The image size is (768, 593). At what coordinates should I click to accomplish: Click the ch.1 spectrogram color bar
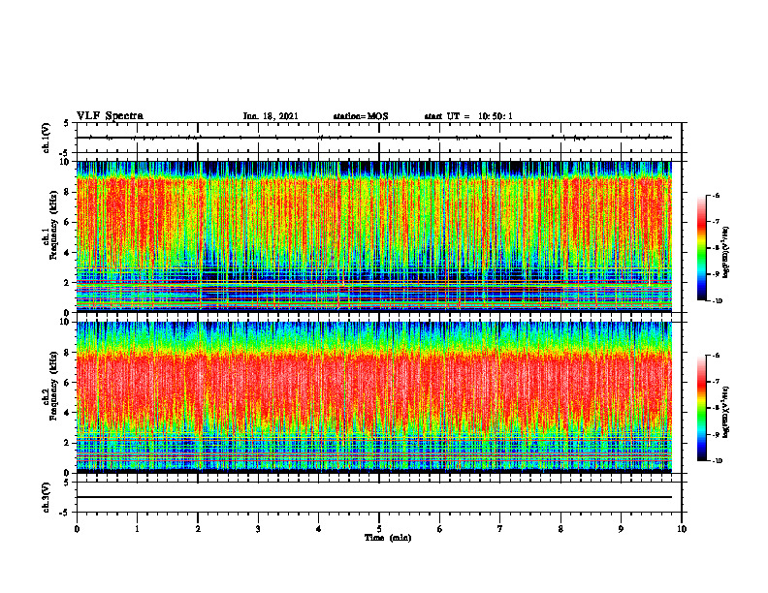701,248
